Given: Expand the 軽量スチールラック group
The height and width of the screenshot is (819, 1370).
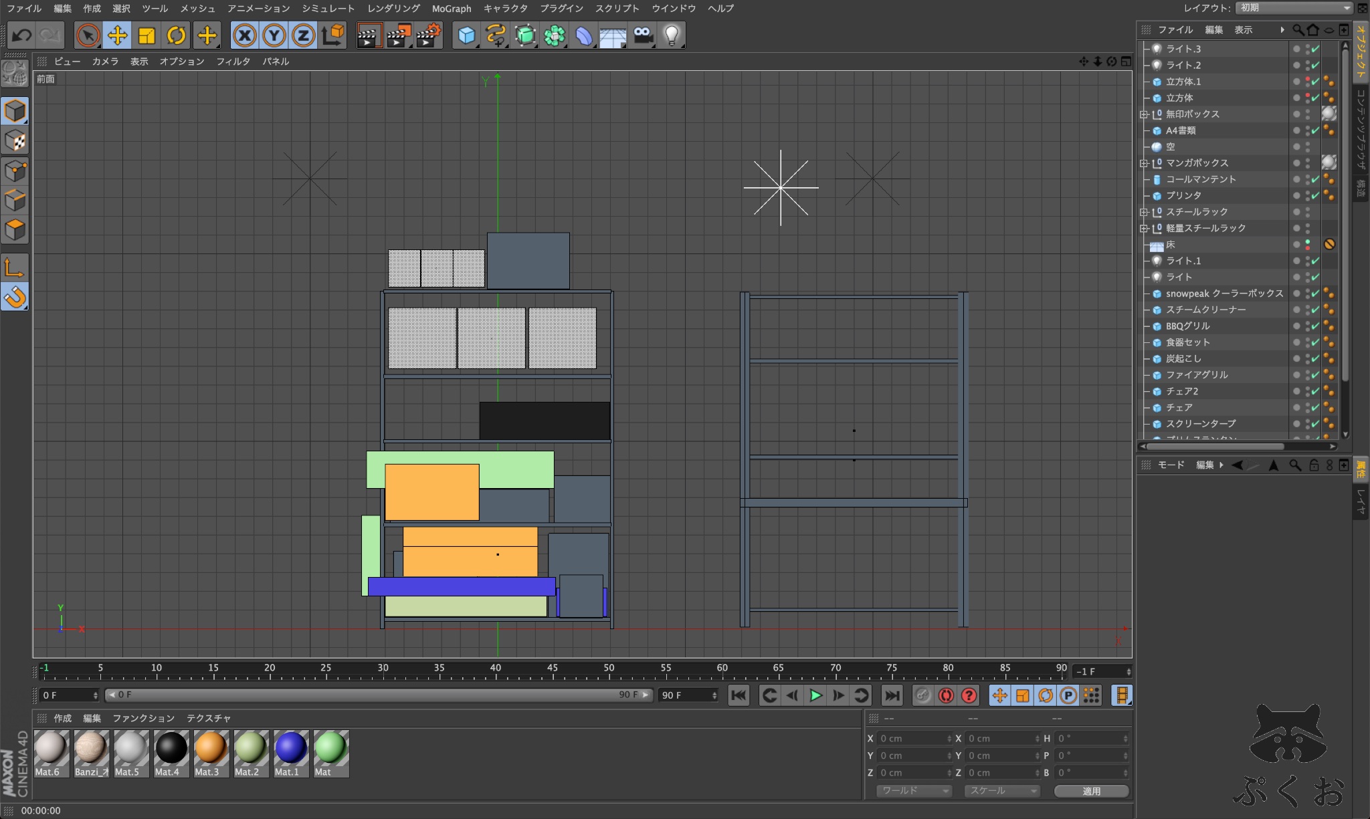Looking at the screenshot, I should click(x=1144, y=229).
